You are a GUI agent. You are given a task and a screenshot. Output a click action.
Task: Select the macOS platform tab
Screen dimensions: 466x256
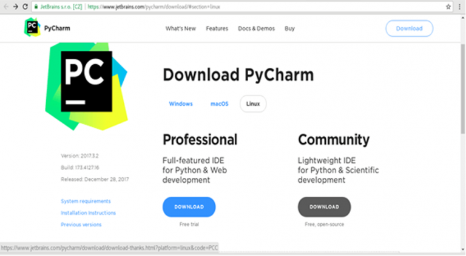coord(219,103)
